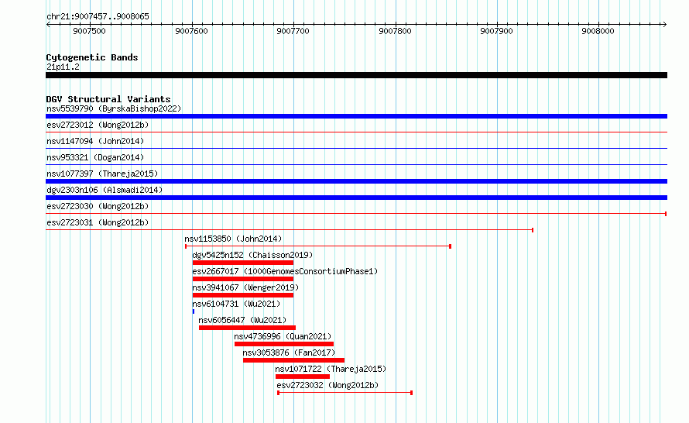Click the thin red line under esv2723032
The width and height of the screenshot is (689, 423).
(345, 393)
